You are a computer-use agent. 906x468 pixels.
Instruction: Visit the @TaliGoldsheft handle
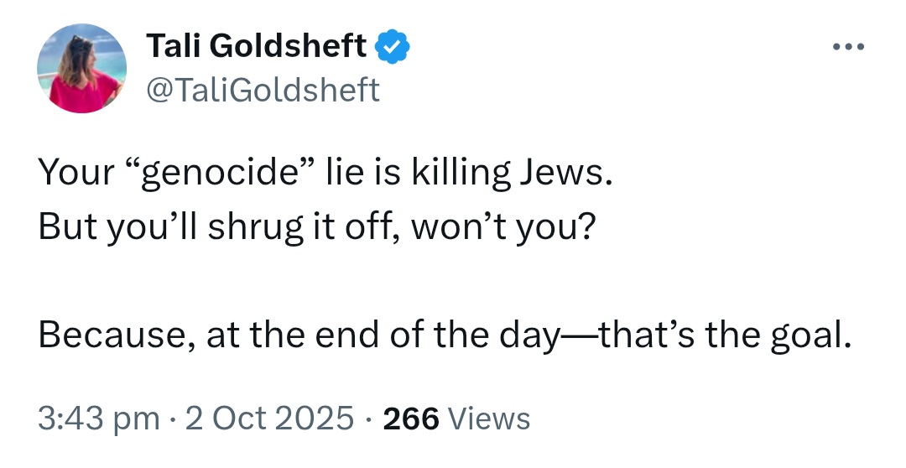point(263,90)
